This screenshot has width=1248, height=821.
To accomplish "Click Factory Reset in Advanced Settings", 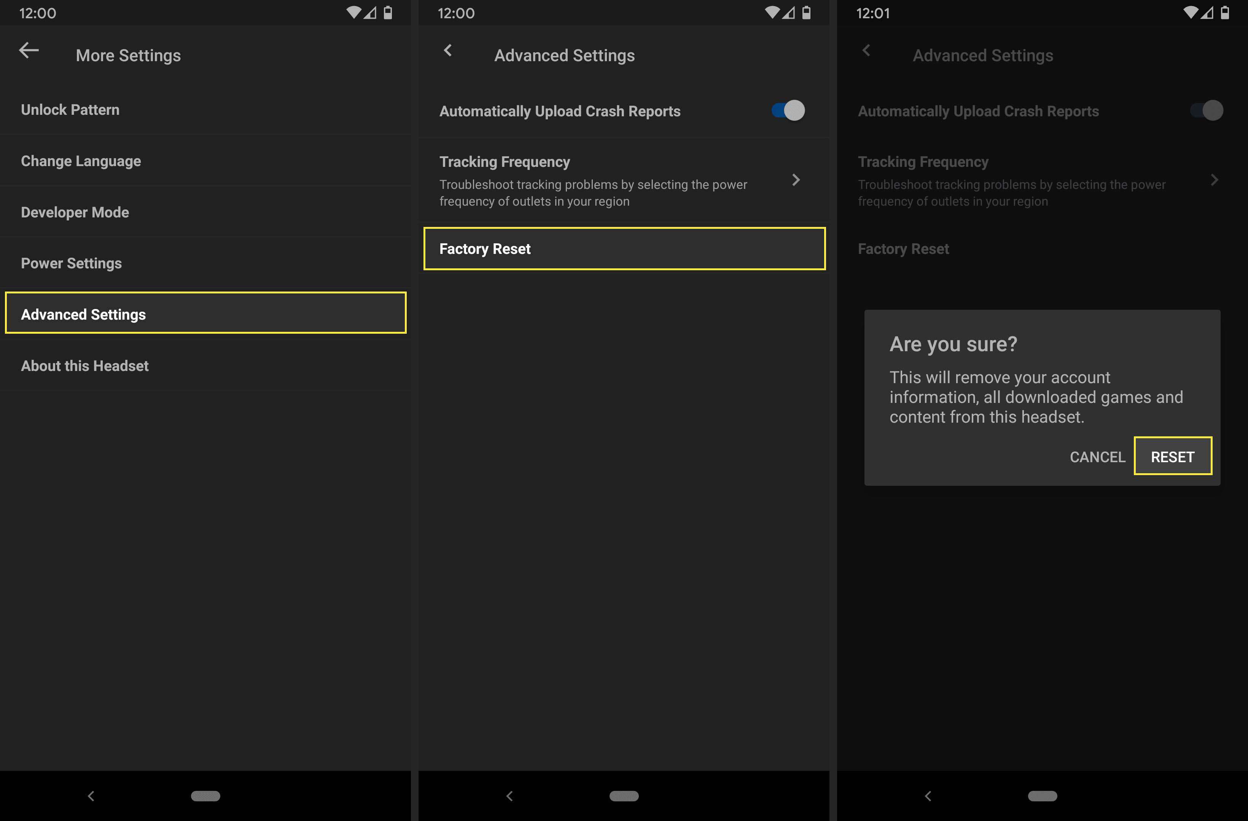I will [x=624, y=248].
